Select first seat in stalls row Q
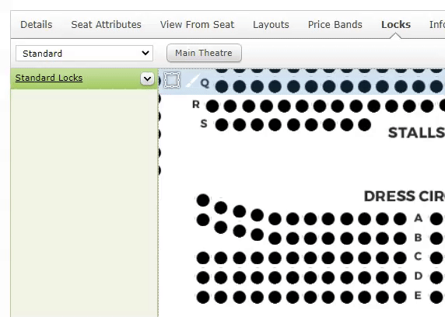445x317 pixels. click(222, 86)
